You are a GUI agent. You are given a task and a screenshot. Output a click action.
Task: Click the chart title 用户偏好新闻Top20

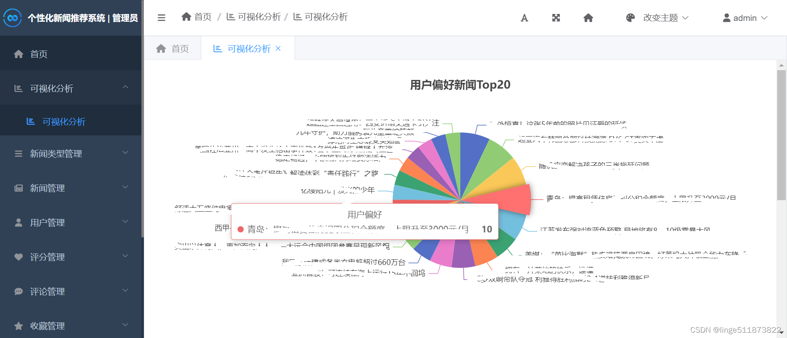click(x=460, y=84)
